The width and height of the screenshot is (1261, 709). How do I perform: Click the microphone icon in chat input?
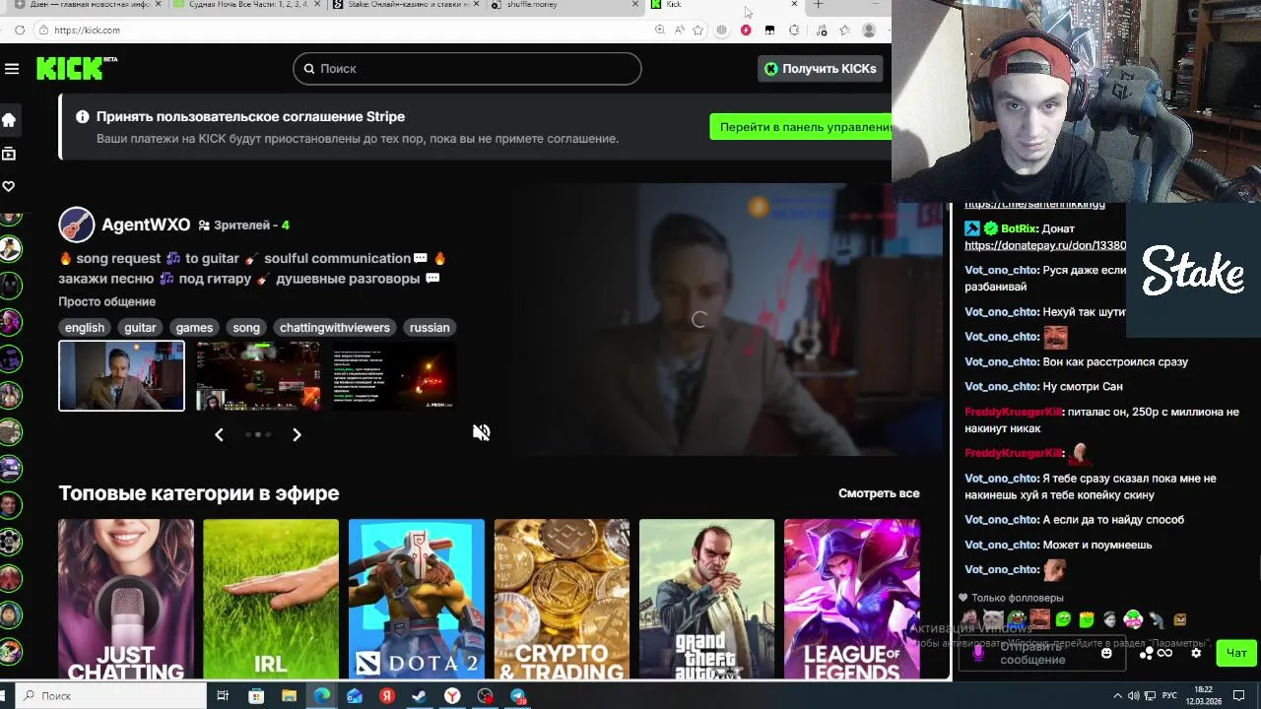[x=978, y=652]
